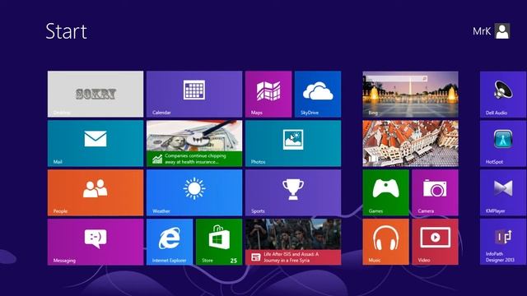The width and height of the screenshot is (527, 296).
Task: Launch the Messaging tile
Action: click(x=96, y=242)
